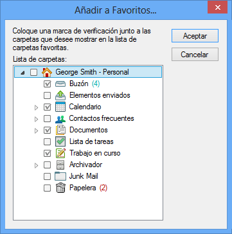Select the Junk Mail folder label
This screenshot has width=232, height=234.
point(84,176)
